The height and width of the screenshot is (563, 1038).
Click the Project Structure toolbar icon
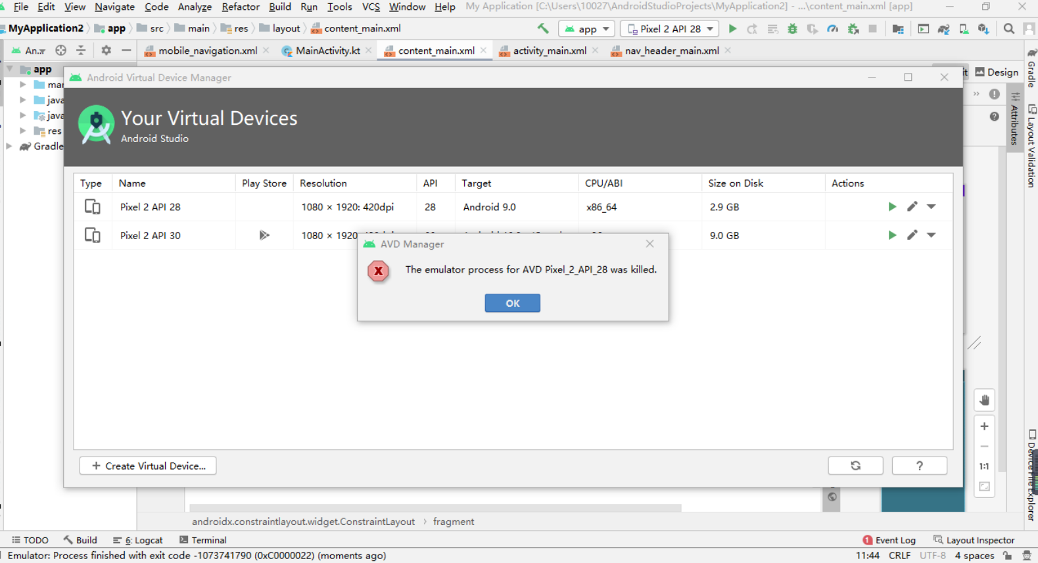898,29
